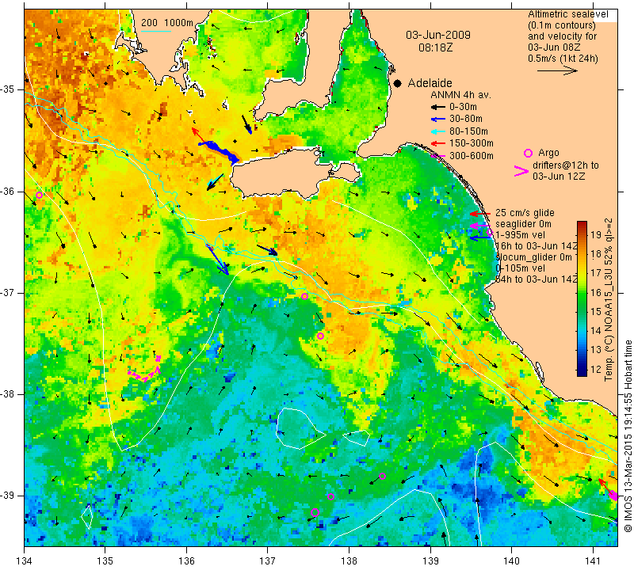
Task: Click the '-37' latitude axis label
Action: click(x=9, y=292)
